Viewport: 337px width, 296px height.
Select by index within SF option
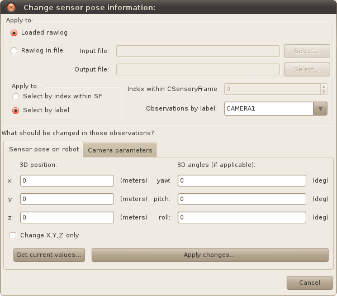pos(17,96)
